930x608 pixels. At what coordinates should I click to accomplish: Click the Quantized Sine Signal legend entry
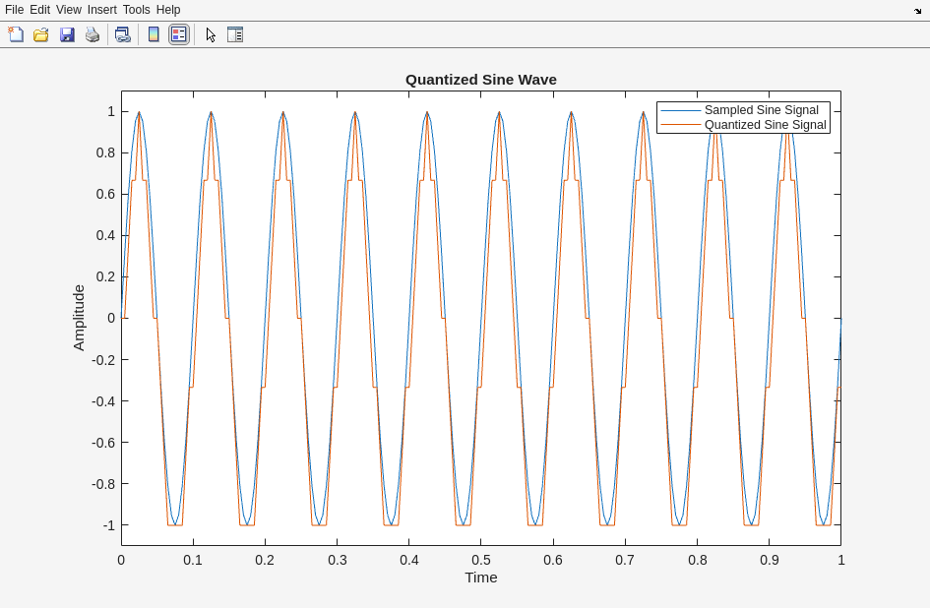pyautogui.click(x=765, y=125)
